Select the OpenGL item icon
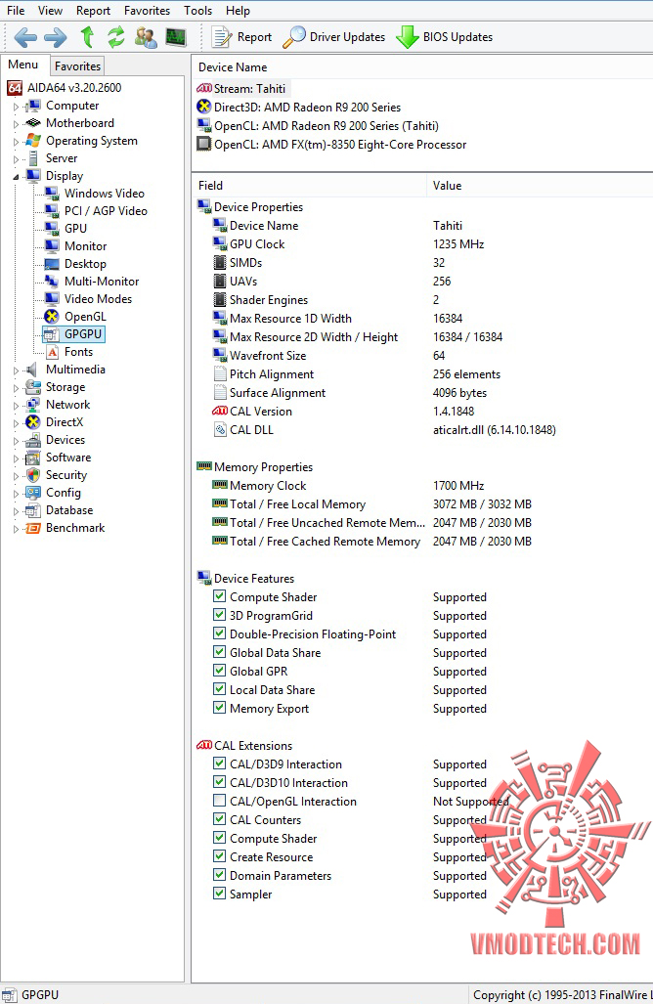This screenshot has height=1004, width=653. point(52,317)
